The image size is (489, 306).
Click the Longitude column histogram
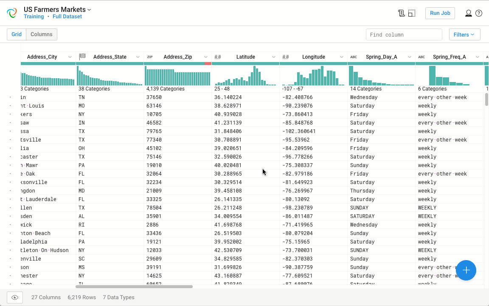[x=313, y=76]
